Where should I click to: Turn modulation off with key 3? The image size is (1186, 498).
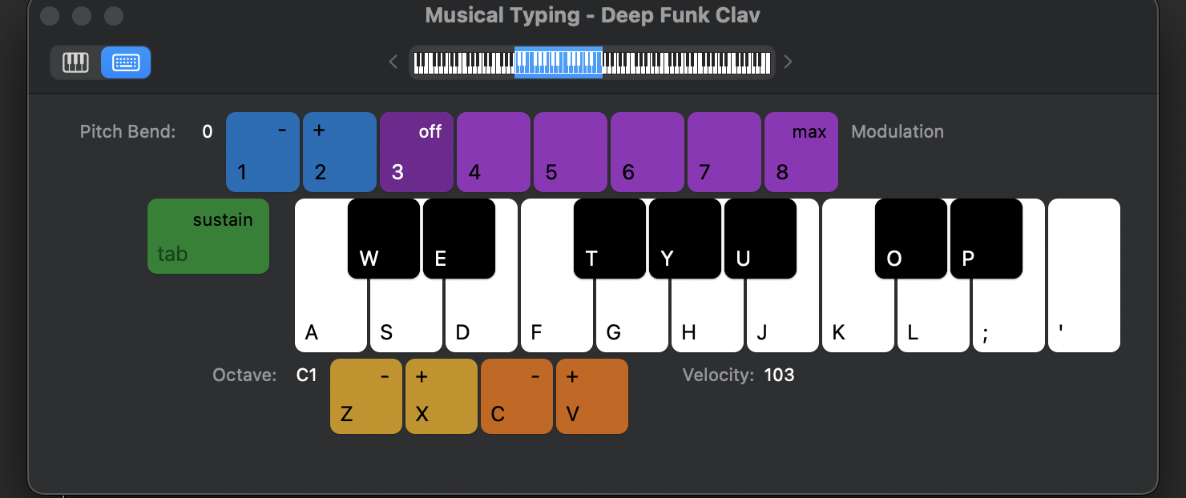[417, 152]
